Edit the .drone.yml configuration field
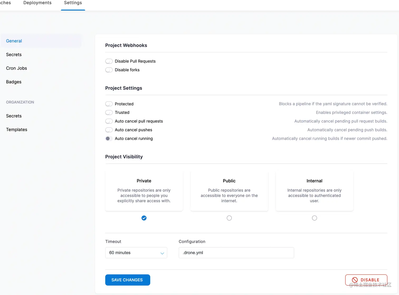This screenshot has width=399, height=295. tap(236, 253)
